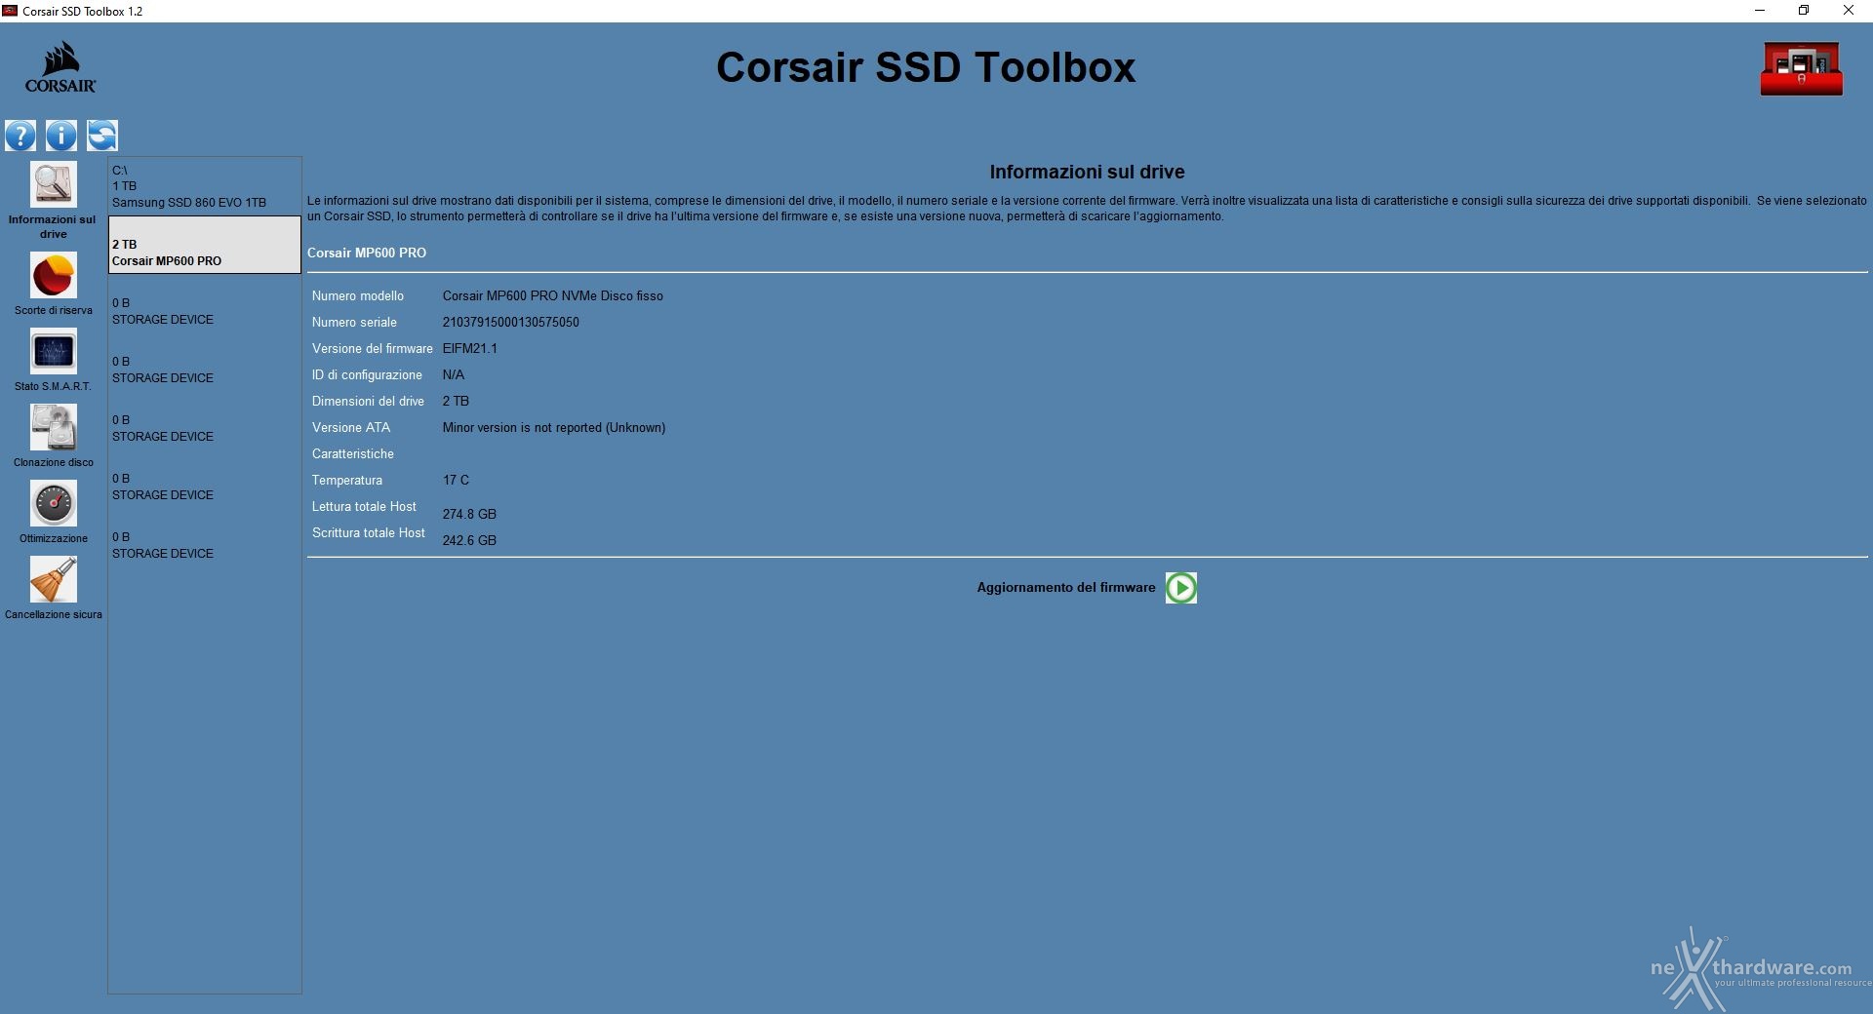This screenshot has width=1873, height=1014.
Task: Click the Numero modello label
Action: pos(358,296)
